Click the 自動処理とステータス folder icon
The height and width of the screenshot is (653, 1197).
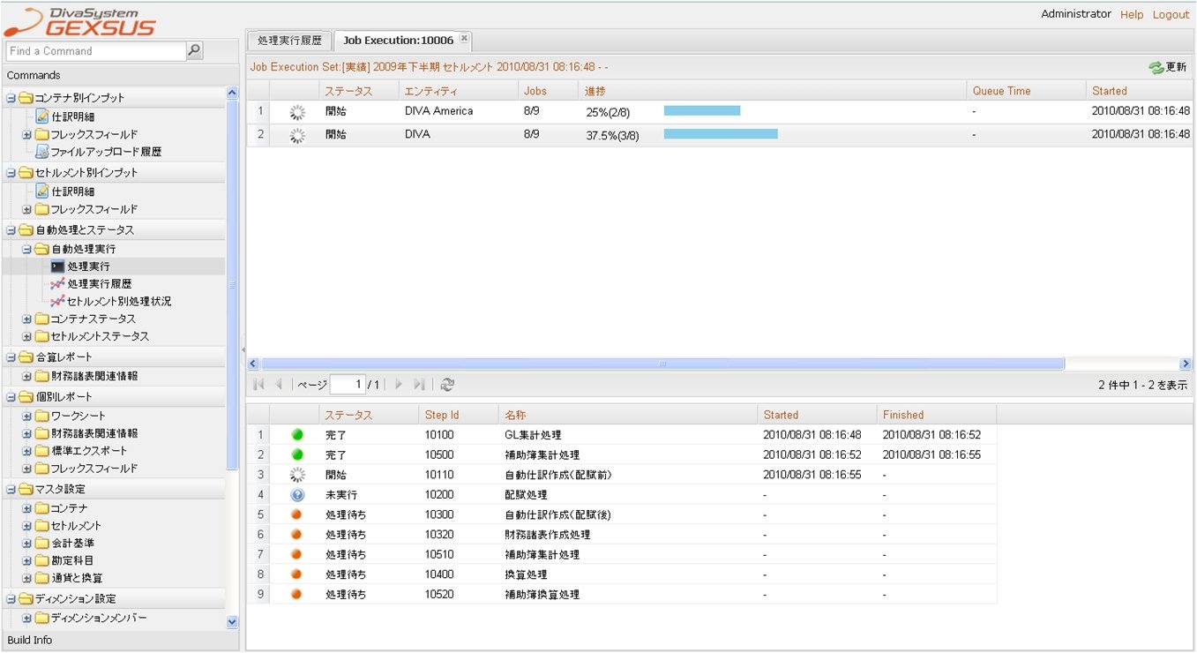(26, 229)
